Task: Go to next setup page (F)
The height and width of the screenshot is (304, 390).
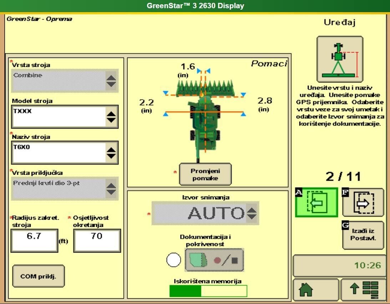Action: (363, 202)
